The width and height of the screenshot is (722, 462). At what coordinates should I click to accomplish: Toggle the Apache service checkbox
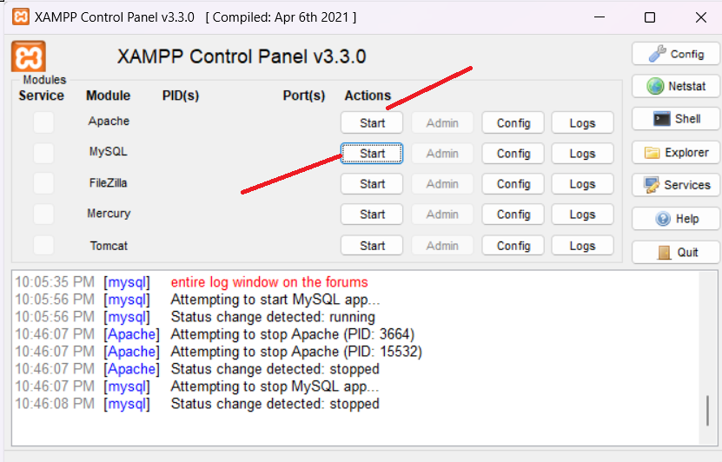click(43, 122)
